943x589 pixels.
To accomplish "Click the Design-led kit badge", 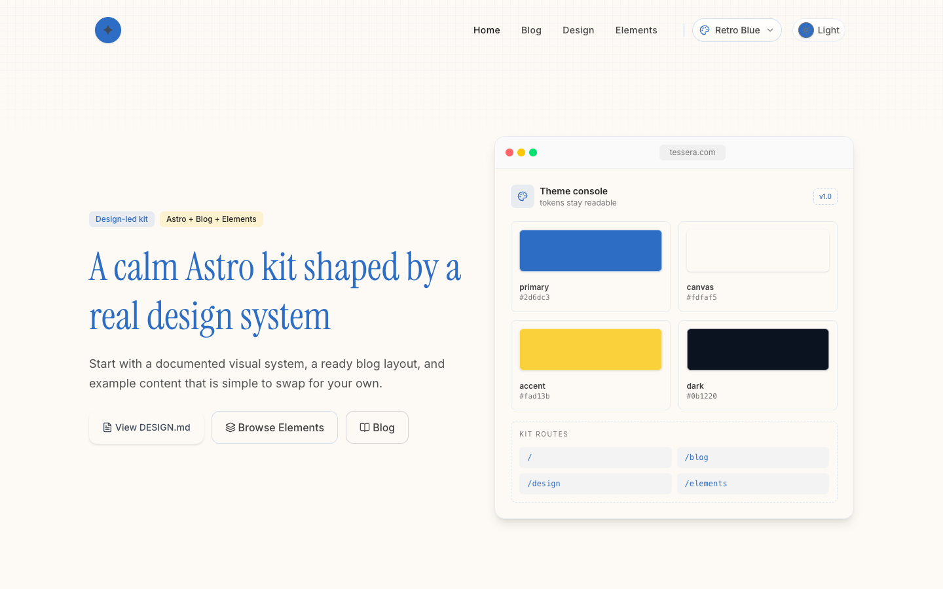I will [122, 219].
